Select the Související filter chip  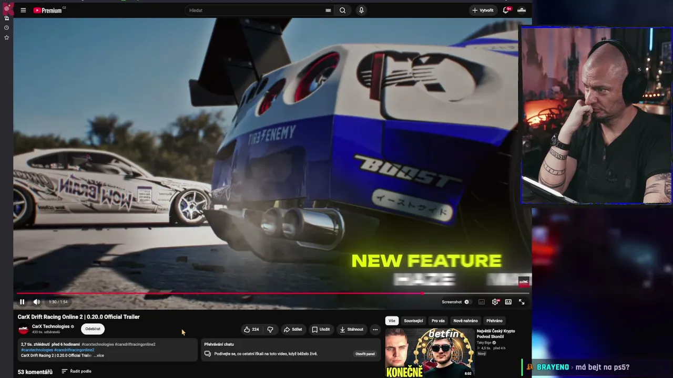413,321
